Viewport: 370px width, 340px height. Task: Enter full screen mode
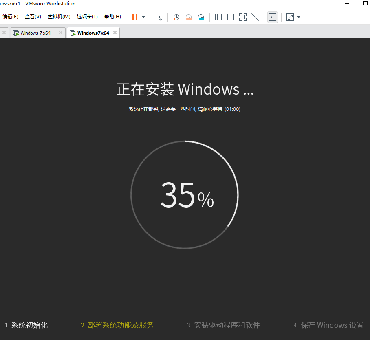pos(243,17)
